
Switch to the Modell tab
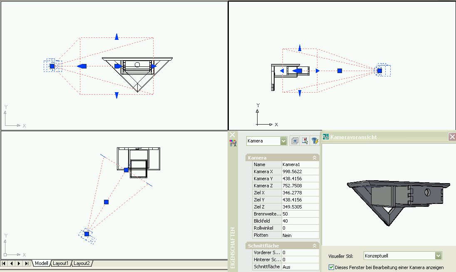click(x=41, y=263)
